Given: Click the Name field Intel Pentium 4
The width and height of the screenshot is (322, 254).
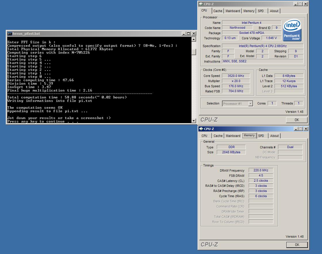Looking at the screenshot, I should (x=251, y=23).
